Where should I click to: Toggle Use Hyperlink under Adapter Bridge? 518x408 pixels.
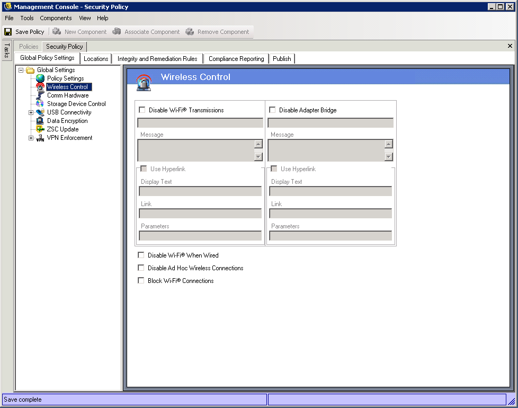click(x=274, y=169)
